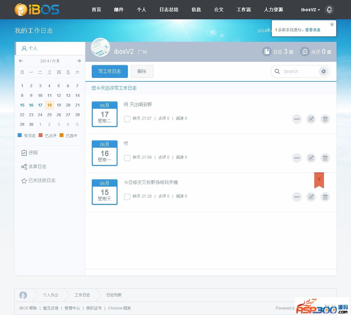Open the 管理中心 footer link

tap(72, 308)
